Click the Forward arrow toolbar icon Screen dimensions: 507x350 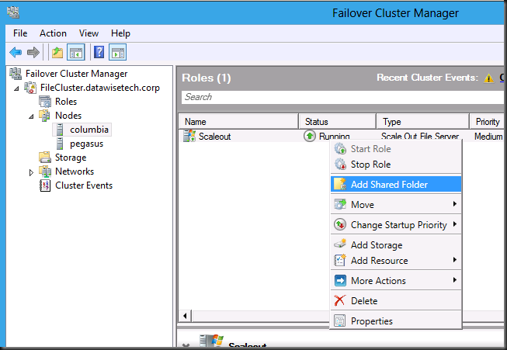33,52
